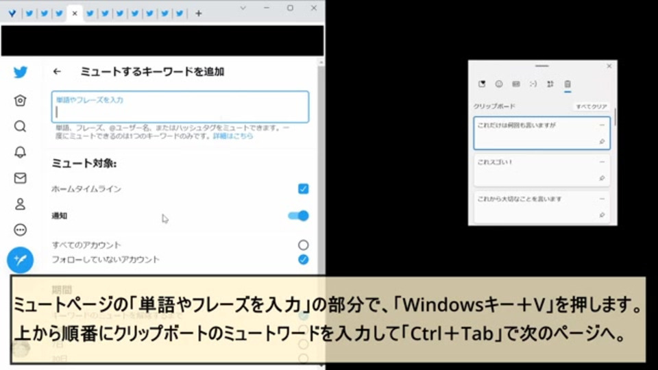Screen dimensions: 658x370
Task: Follow the 詳細はこちら link
Action: pos(233,136)
